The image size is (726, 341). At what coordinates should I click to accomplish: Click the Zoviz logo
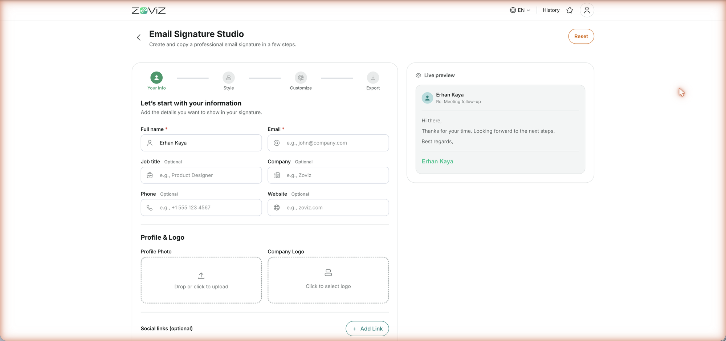click(148, 11)
